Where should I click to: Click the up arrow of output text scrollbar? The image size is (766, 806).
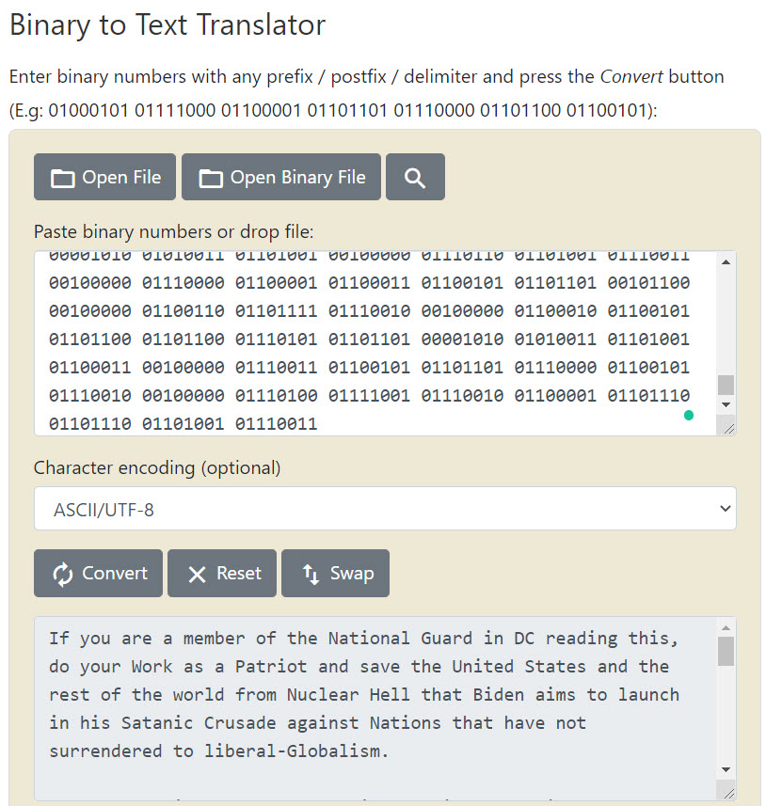pyautogui.click(x=726, y=627)
